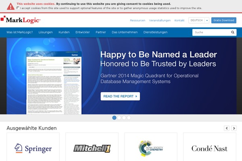Follow the Kontakt link
The width and height of the screenshot is (242, 161).
coord(179,21)
